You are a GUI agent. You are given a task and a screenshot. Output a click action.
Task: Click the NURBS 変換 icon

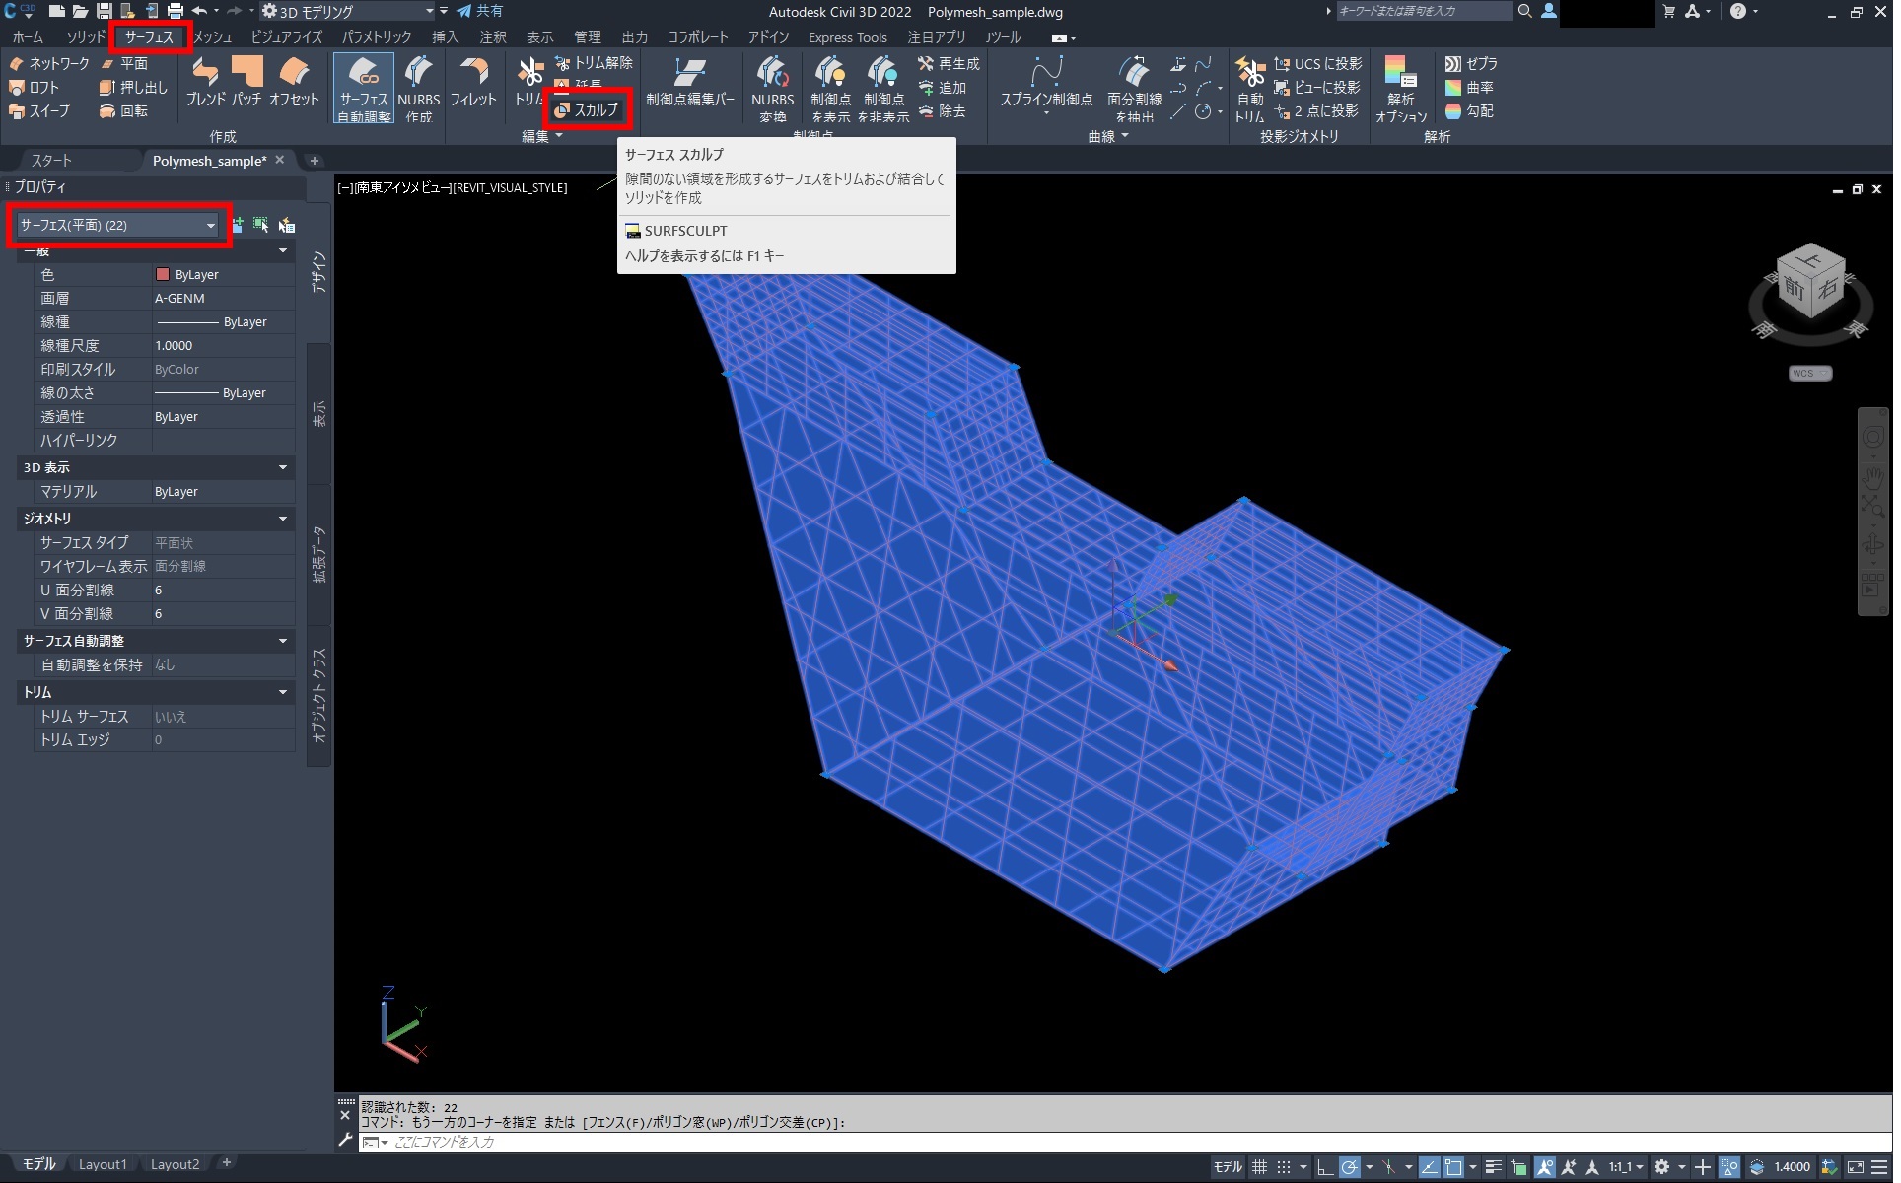[x=775, y=89]
